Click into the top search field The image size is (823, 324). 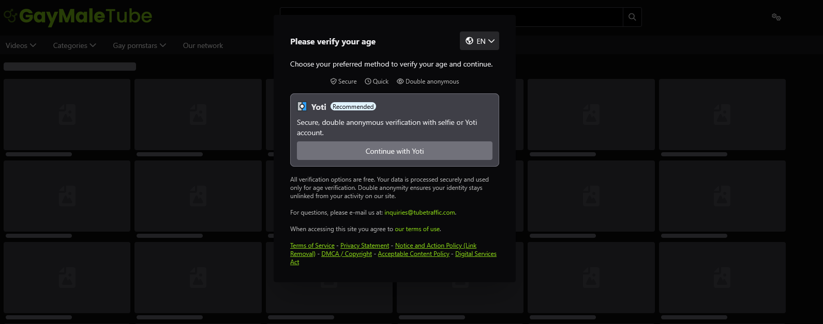click(x=452, y=17)
